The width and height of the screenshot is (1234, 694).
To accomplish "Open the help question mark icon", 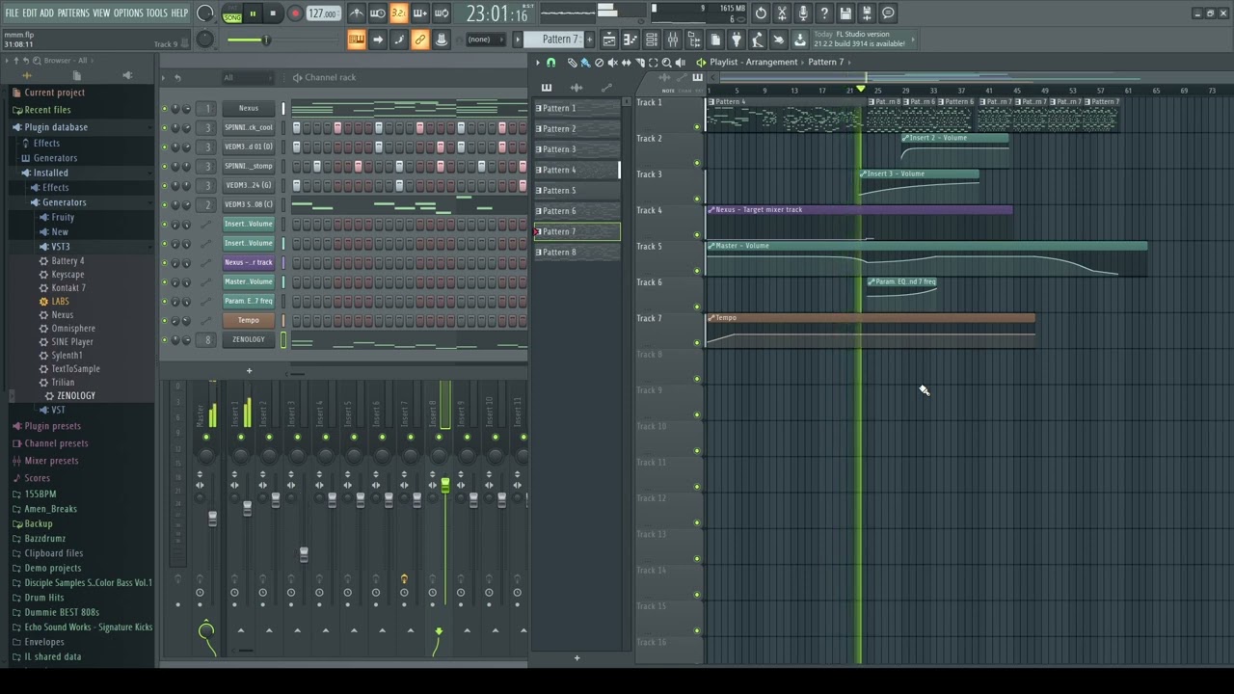I will (x=824, y=13).
